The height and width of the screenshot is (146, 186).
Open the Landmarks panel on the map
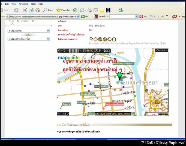(162, 50)
